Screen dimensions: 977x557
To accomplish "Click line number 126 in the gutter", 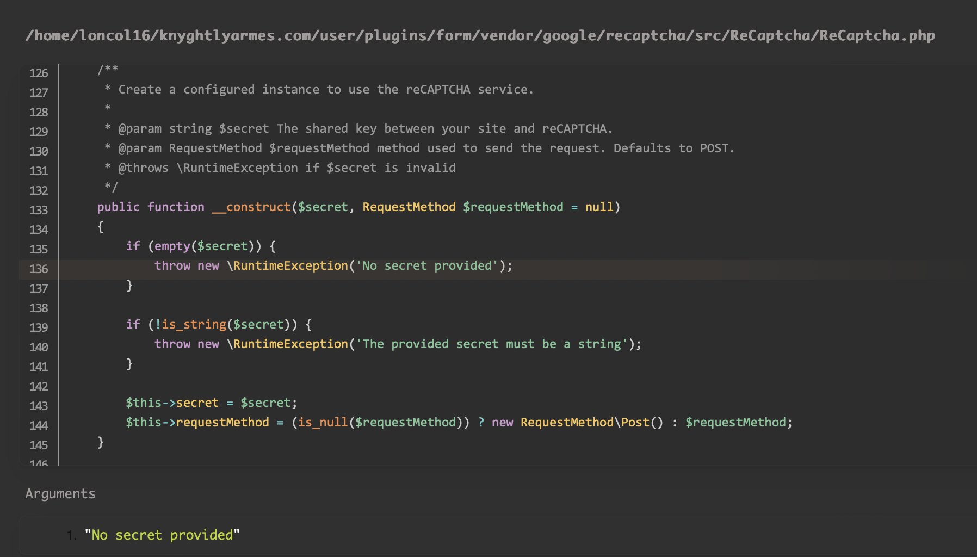I will click(39, 73).
